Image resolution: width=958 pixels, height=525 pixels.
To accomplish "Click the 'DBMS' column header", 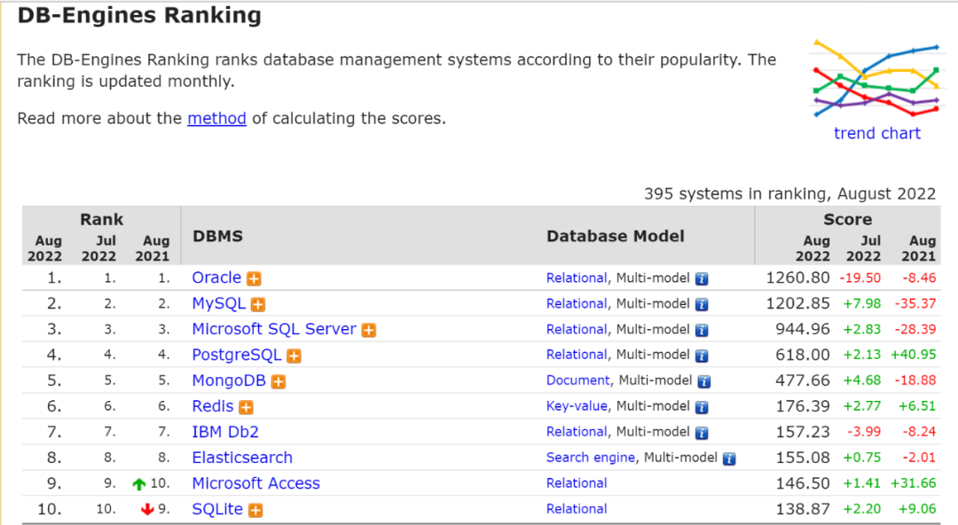I will (217, 236).
